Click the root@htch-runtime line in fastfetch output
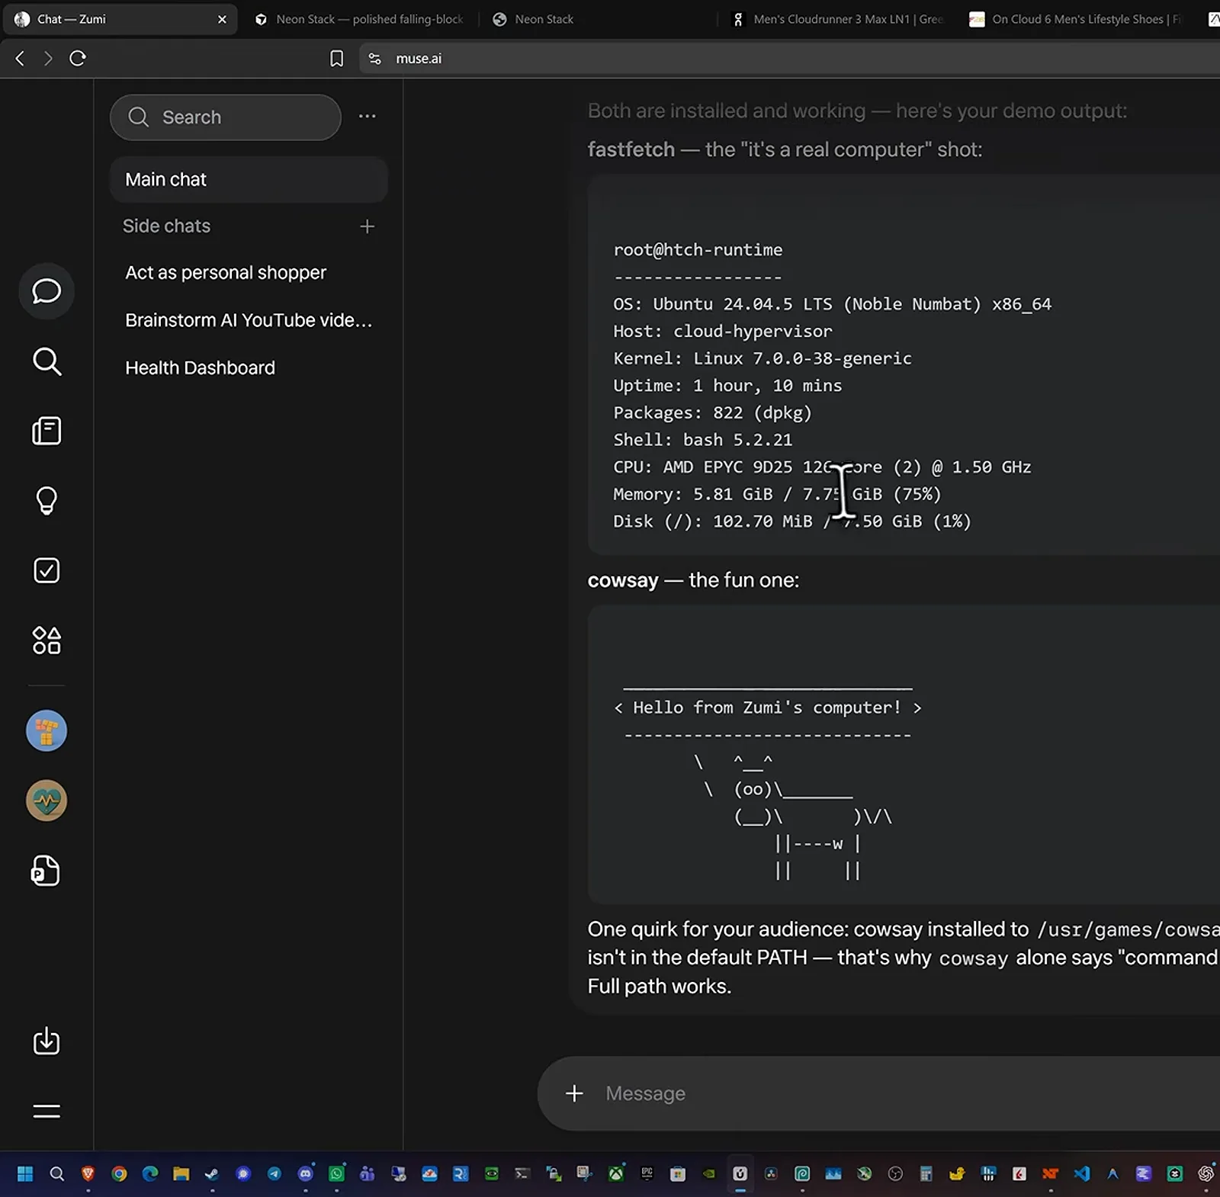This screenshot has height=1197, width=1220. pos(698,249)
